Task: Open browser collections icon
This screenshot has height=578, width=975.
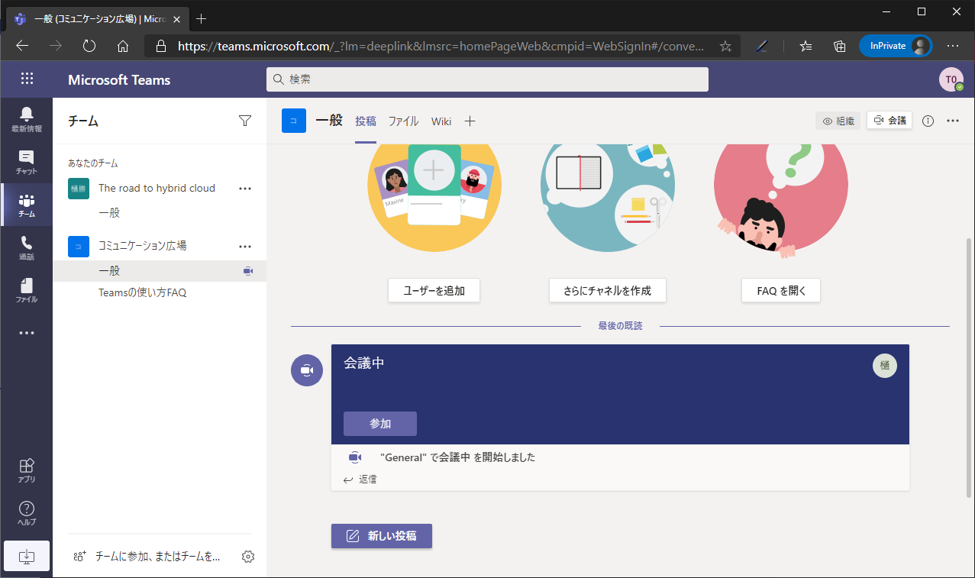Action: point(839,46)
